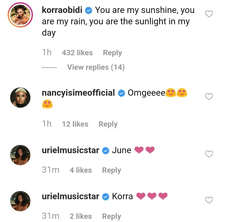The height and width of the screenshot is (222, 228).
Task: View the 432 likes list
Action: click(x=77, y=53)
